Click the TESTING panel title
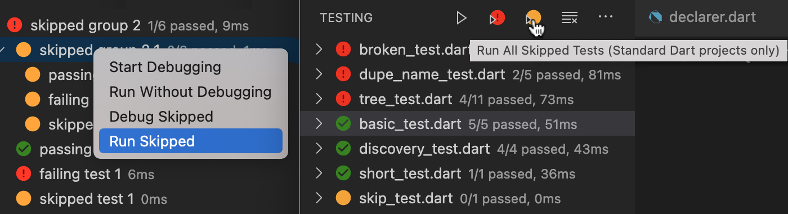The width and height of the screenshot is (788, 214). (346, 18)
